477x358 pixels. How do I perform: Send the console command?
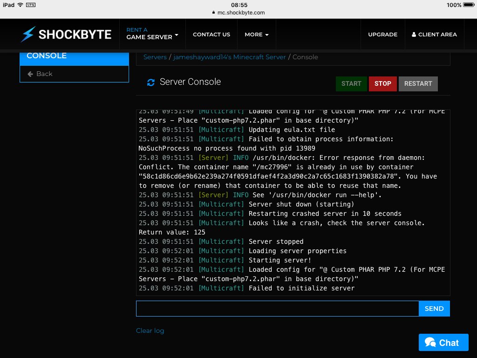tap(434, 309)
